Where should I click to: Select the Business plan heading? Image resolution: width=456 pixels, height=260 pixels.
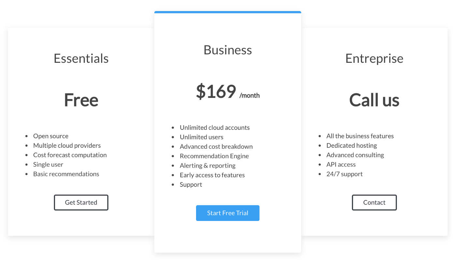(228, 50)
